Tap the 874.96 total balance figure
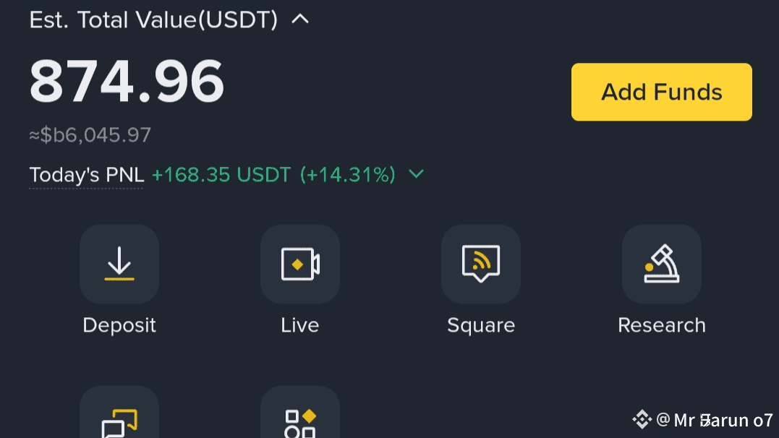779x438 pixels. tap(127, 81)
